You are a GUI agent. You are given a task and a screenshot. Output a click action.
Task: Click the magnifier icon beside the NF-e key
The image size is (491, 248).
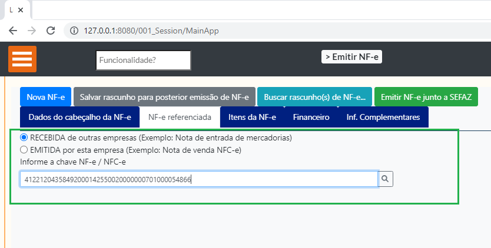[386, 179]
